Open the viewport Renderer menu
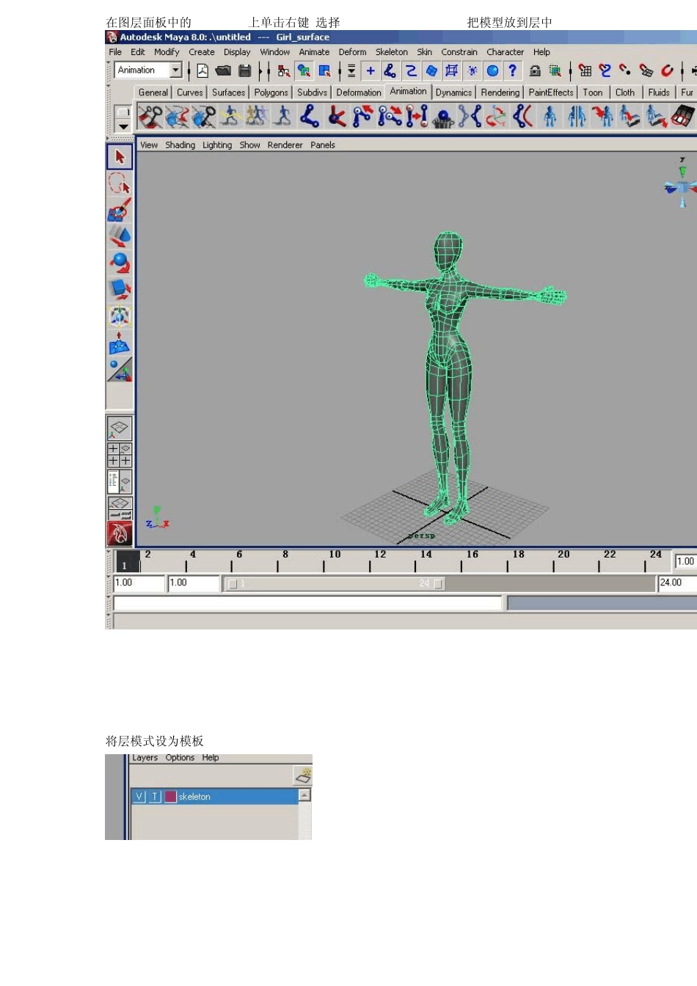The image size is (697, 986). tap(285, 145)
